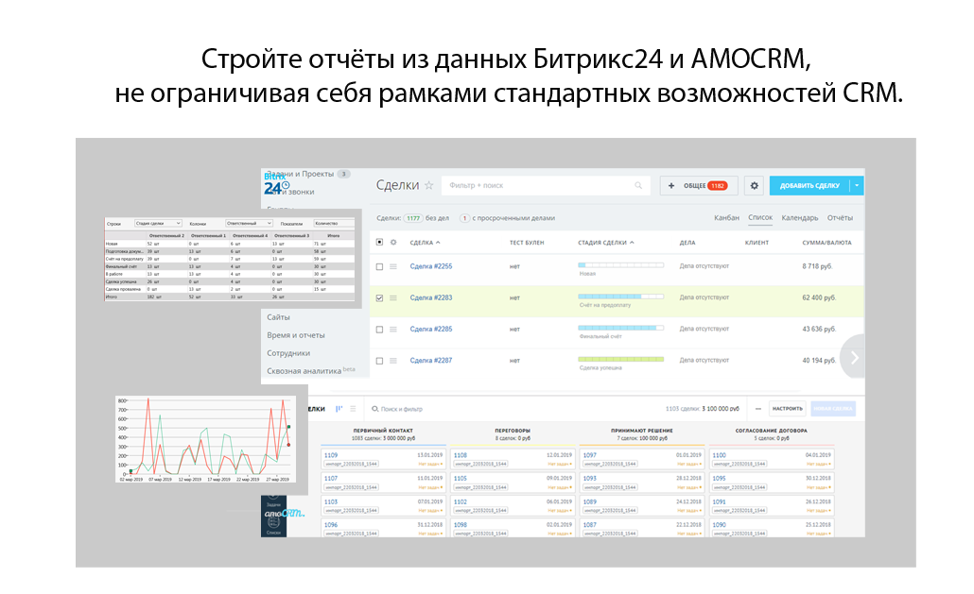This screenshot has height=594, width=974.
Task: Click the ДОБАВИТЬ СДЕЛКУ button
Action: [809, 185]
